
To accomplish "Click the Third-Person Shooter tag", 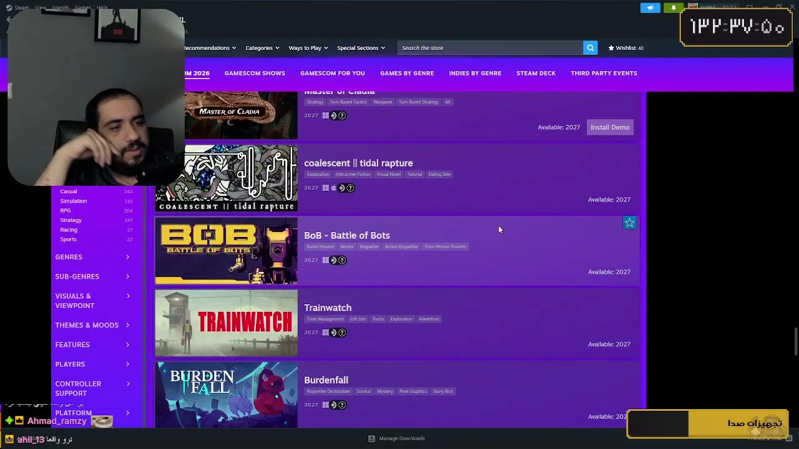I will (x=445, y=246).
